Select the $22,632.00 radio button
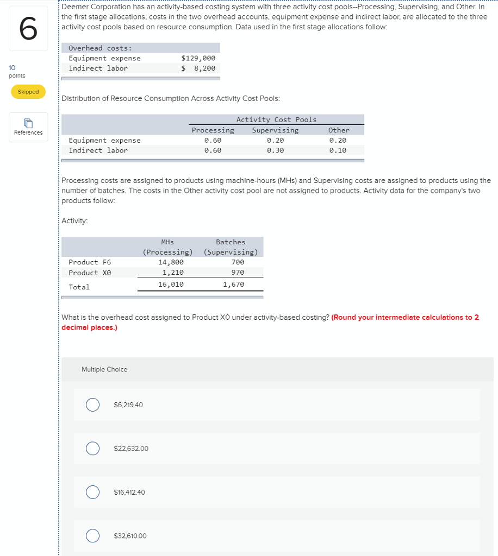This screenshot has height=556, width=498. coord(92,448)
